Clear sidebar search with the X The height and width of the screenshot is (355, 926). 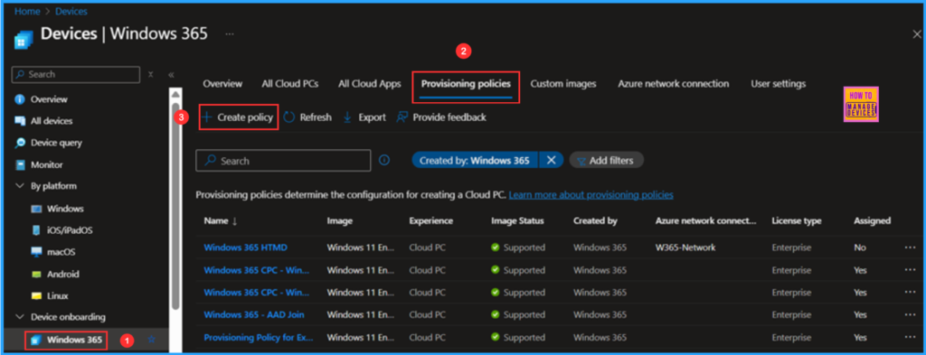click(151, 74)
